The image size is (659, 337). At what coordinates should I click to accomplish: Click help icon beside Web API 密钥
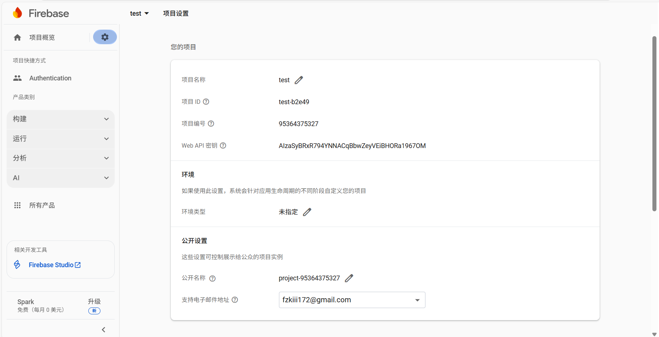(x=223, y=145)
